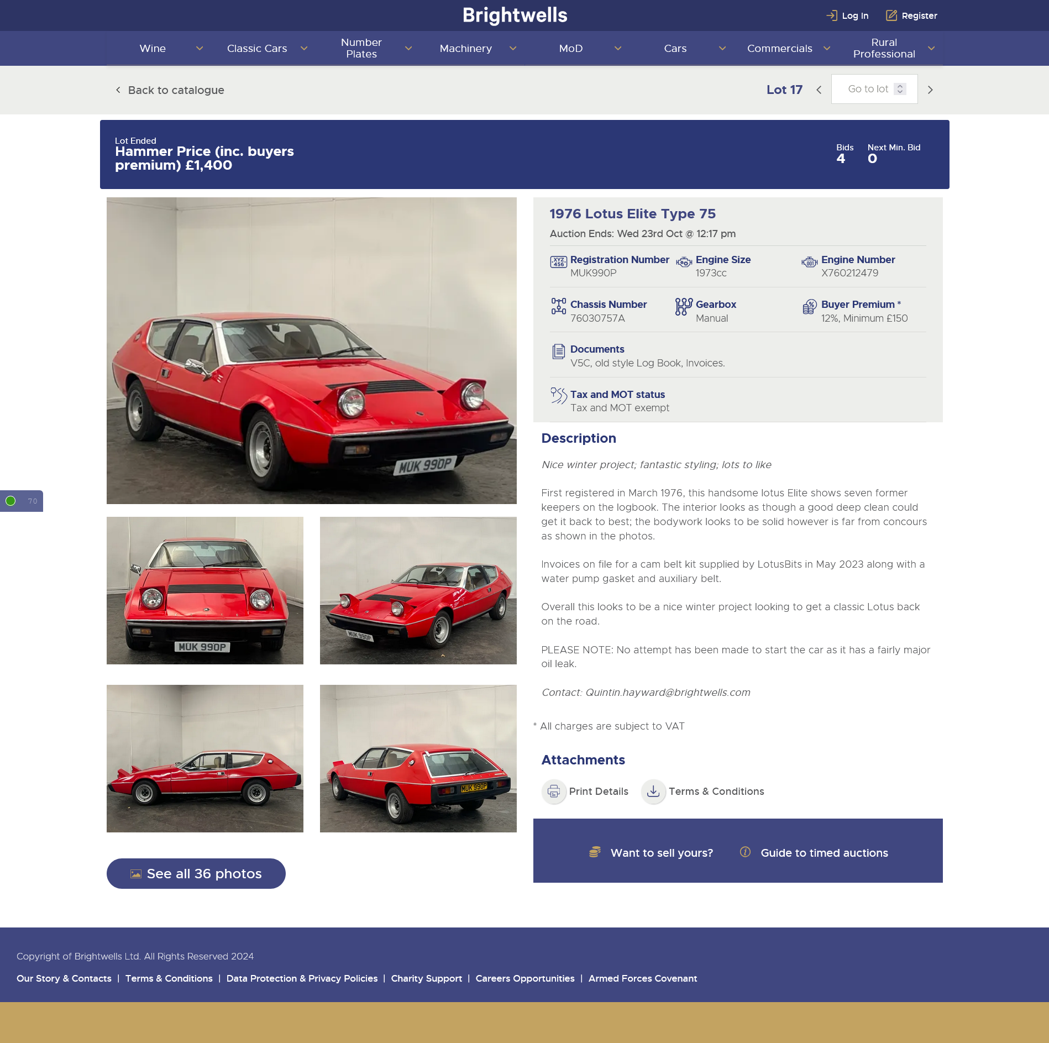Click the Log In link
Image resolution: width=1049 pixels, height=1043 pixels.
(x=855, y=16)
